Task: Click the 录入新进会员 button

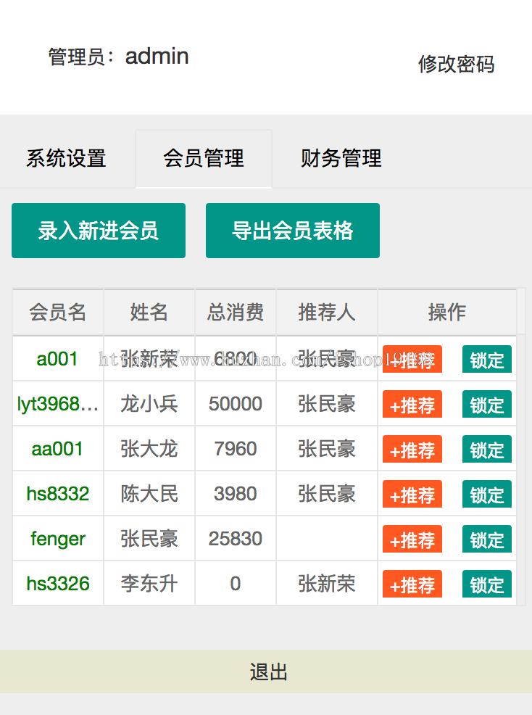Action: pos(99,231)
